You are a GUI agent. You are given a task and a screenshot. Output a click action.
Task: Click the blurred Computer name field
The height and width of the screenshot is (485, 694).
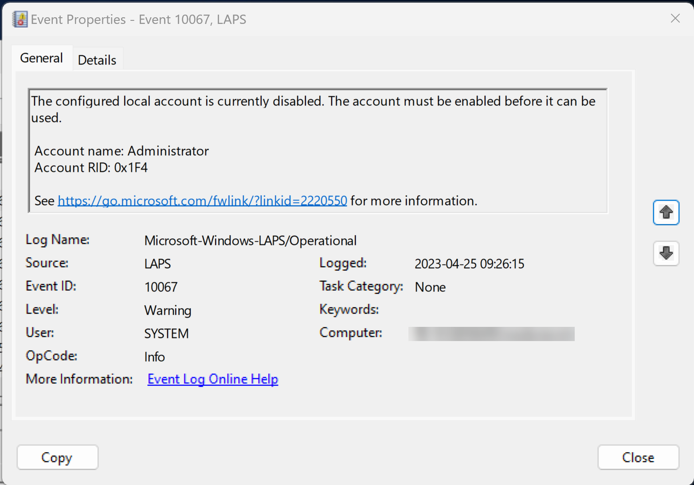point(491,334)
